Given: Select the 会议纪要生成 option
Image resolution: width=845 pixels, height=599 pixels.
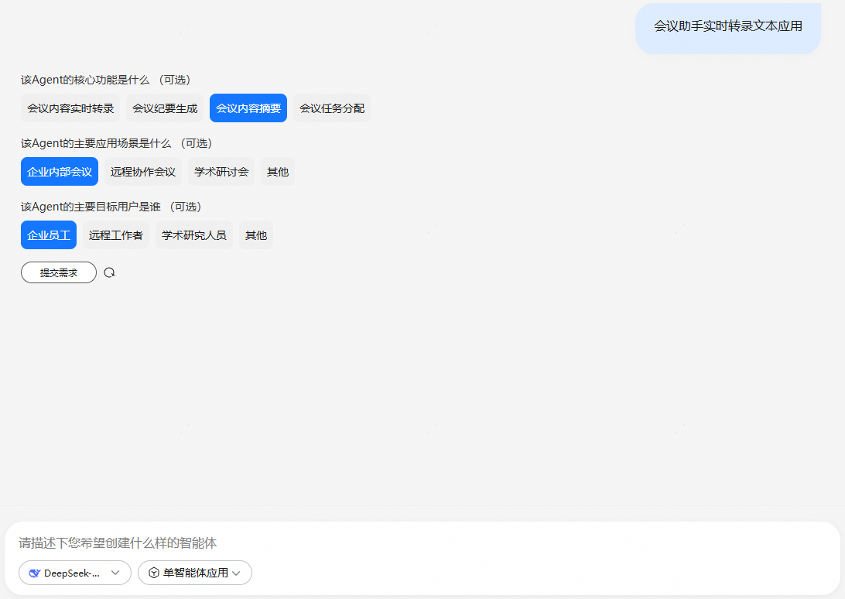Looking at the screenshot, I should click(x=165, y=108).
